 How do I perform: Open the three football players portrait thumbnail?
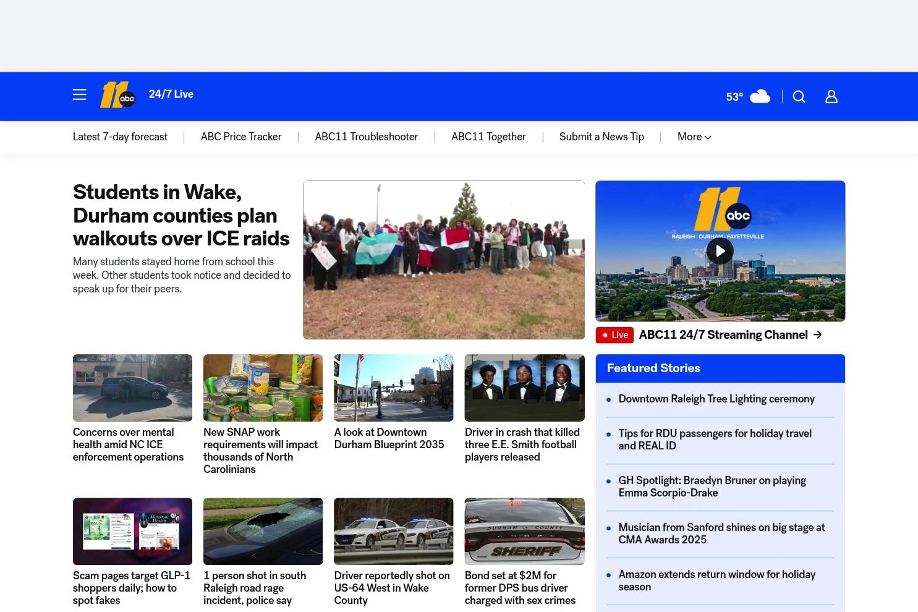click(x=525, y=388)
